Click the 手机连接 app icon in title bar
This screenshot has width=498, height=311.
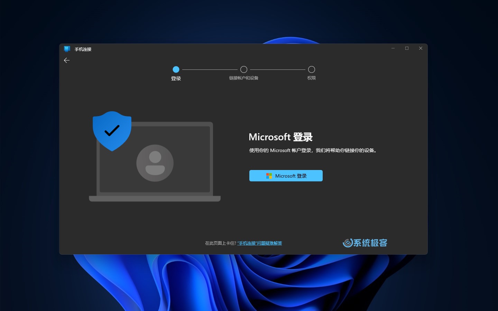point(67,49)
